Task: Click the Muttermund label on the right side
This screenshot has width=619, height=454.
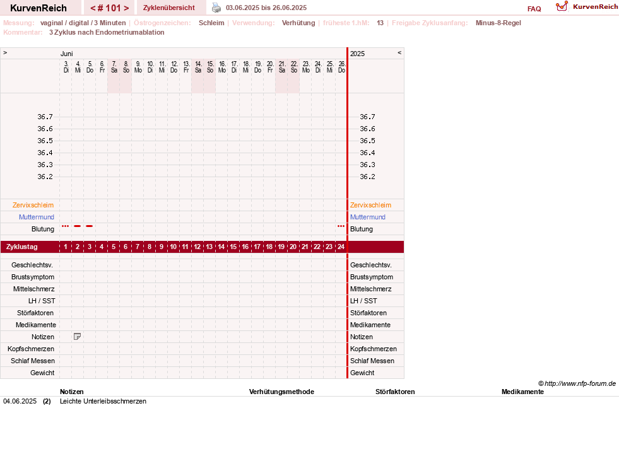Action: point(367,217)
